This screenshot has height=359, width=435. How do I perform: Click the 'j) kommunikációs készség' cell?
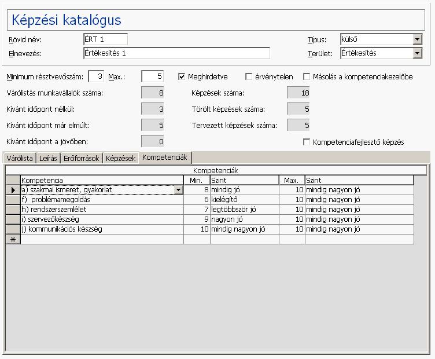point(102,229)
